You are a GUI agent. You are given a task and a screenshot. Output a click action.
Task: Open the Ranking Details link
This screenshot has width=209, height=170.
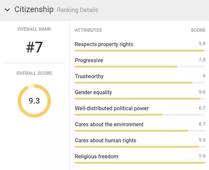point(77,10)
